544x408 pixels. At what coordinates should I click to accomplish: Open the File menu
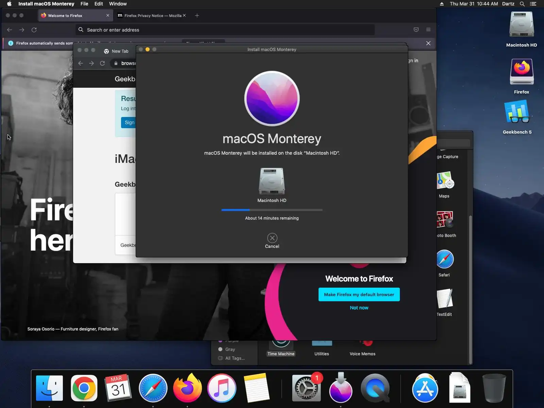[x=84, y=4]
